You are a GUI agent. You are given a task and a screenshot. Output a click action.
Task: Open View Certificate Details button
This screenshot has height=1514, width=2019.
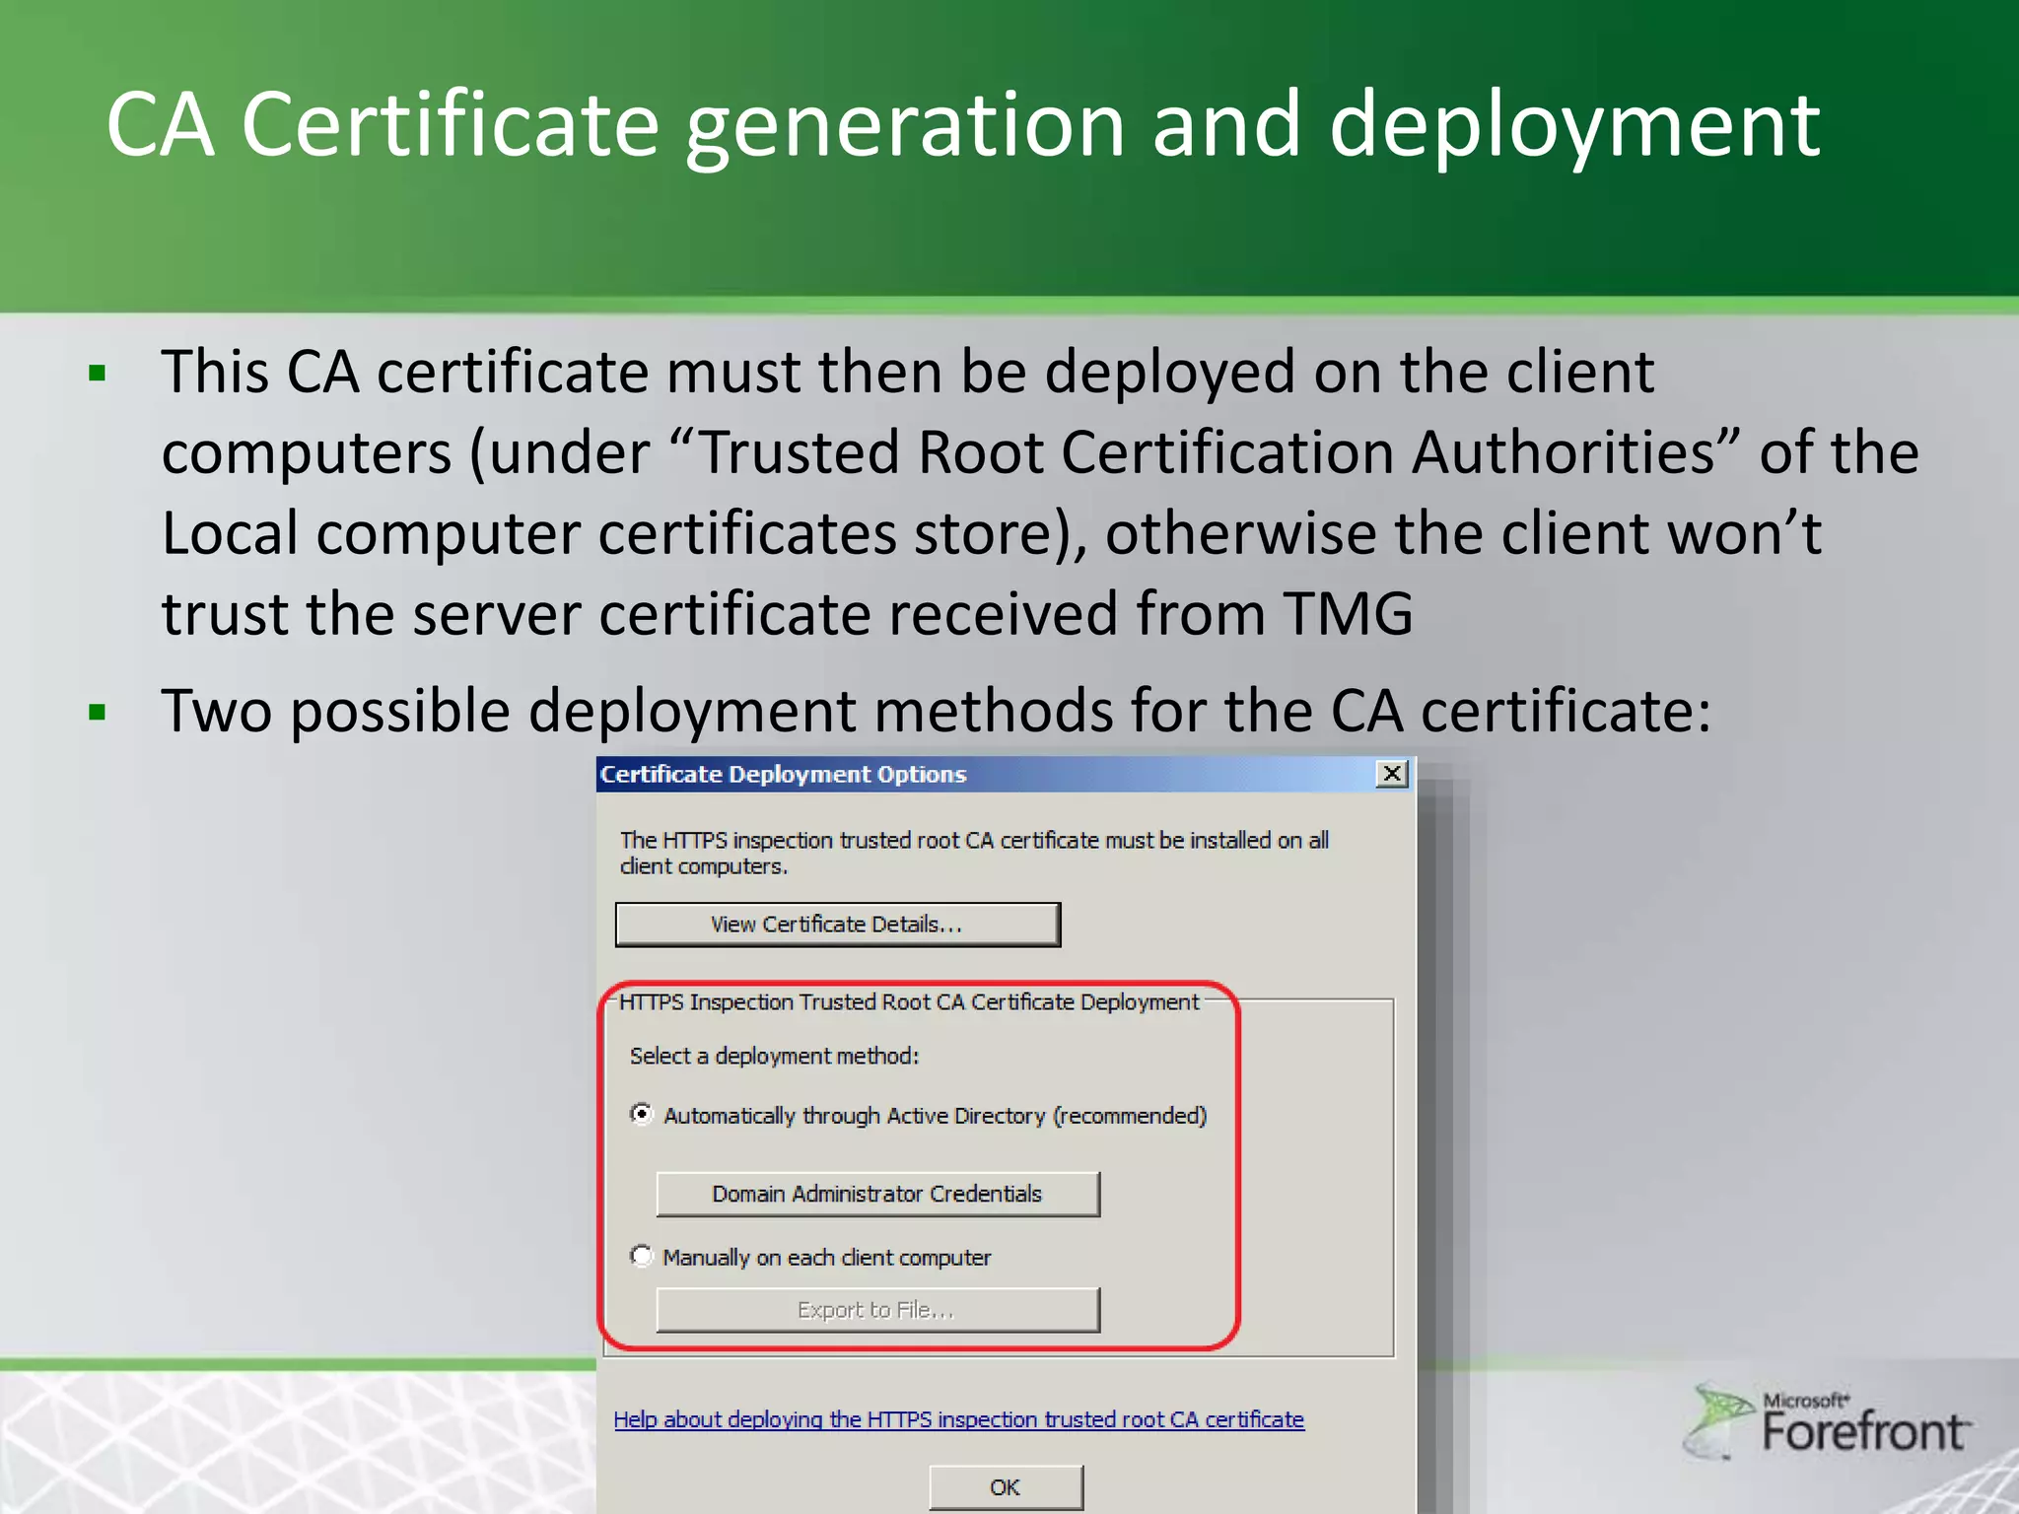tap(837, 925)
